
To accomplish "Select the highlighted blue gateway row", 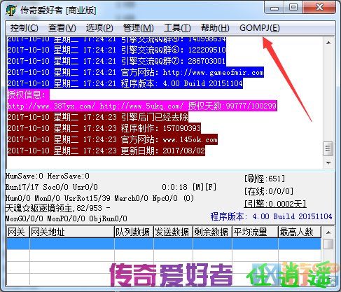I will pos(164,244).
